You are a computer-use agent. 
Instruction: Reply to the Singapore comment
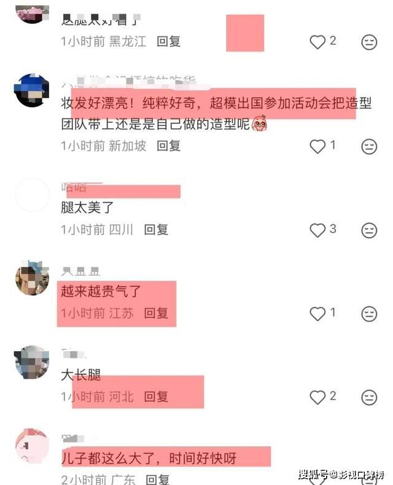pyautogui.click(x=169, y=146)
